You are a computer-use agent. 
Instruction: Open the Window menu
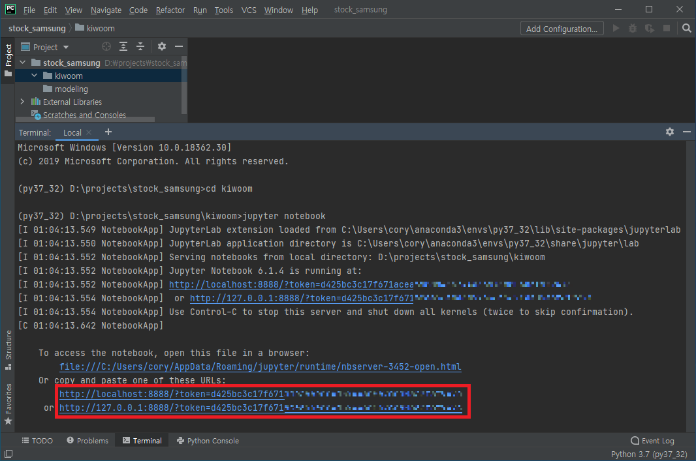tap(278, 10)
